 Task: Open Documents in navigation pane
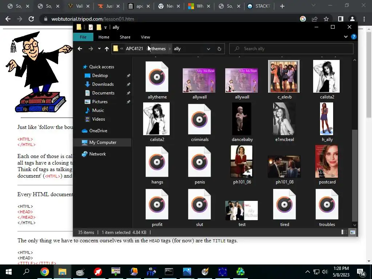click(103, 93)
